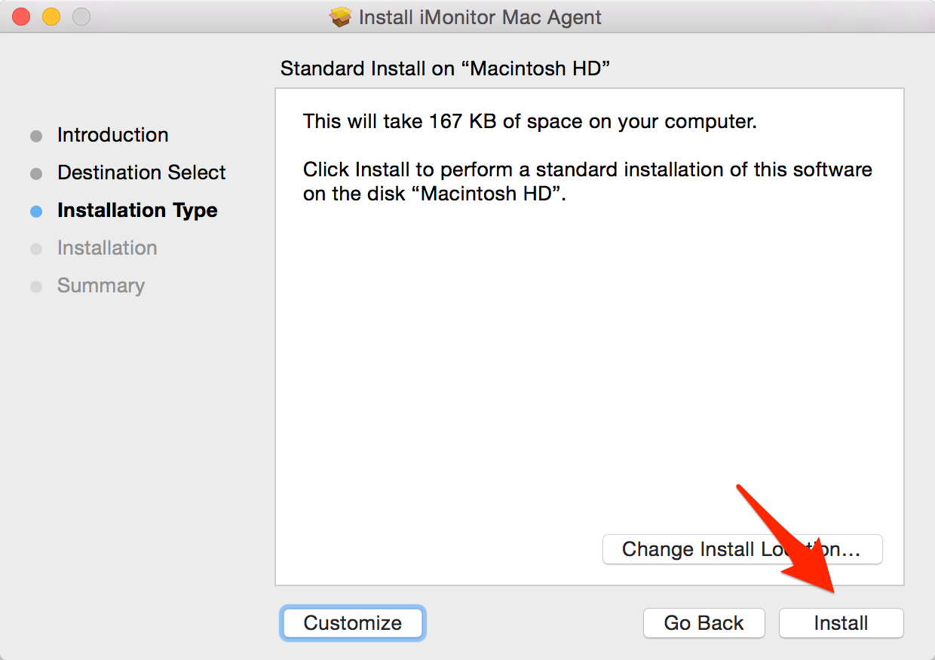Close the installer with the red button
This screenshot has height=660, width=935.
click(x=21, y=17)
